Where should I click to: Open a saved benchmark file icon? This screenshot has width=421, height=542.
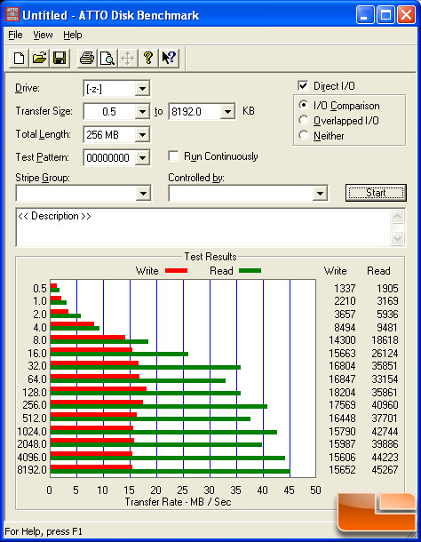point(39,58)
